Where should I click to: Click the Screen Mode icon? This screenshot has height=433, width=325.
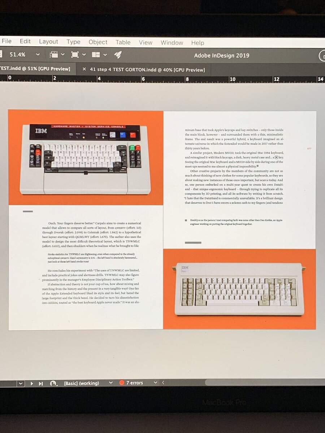(x=75, y=55)
